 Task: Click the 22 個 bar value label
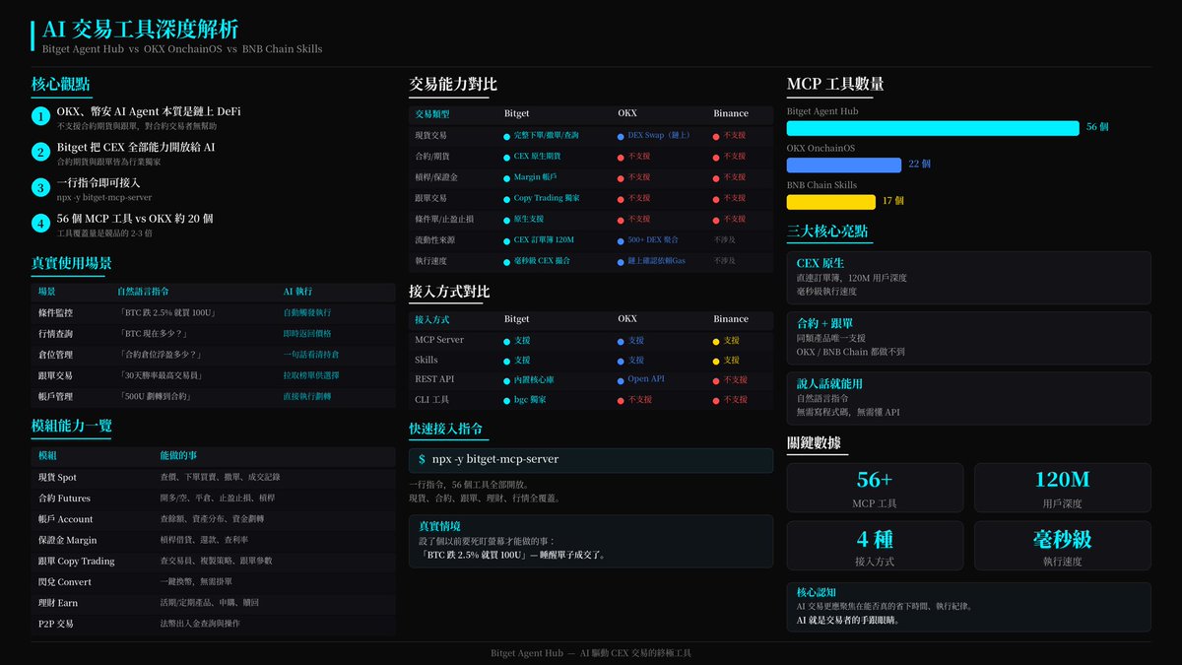920,165
